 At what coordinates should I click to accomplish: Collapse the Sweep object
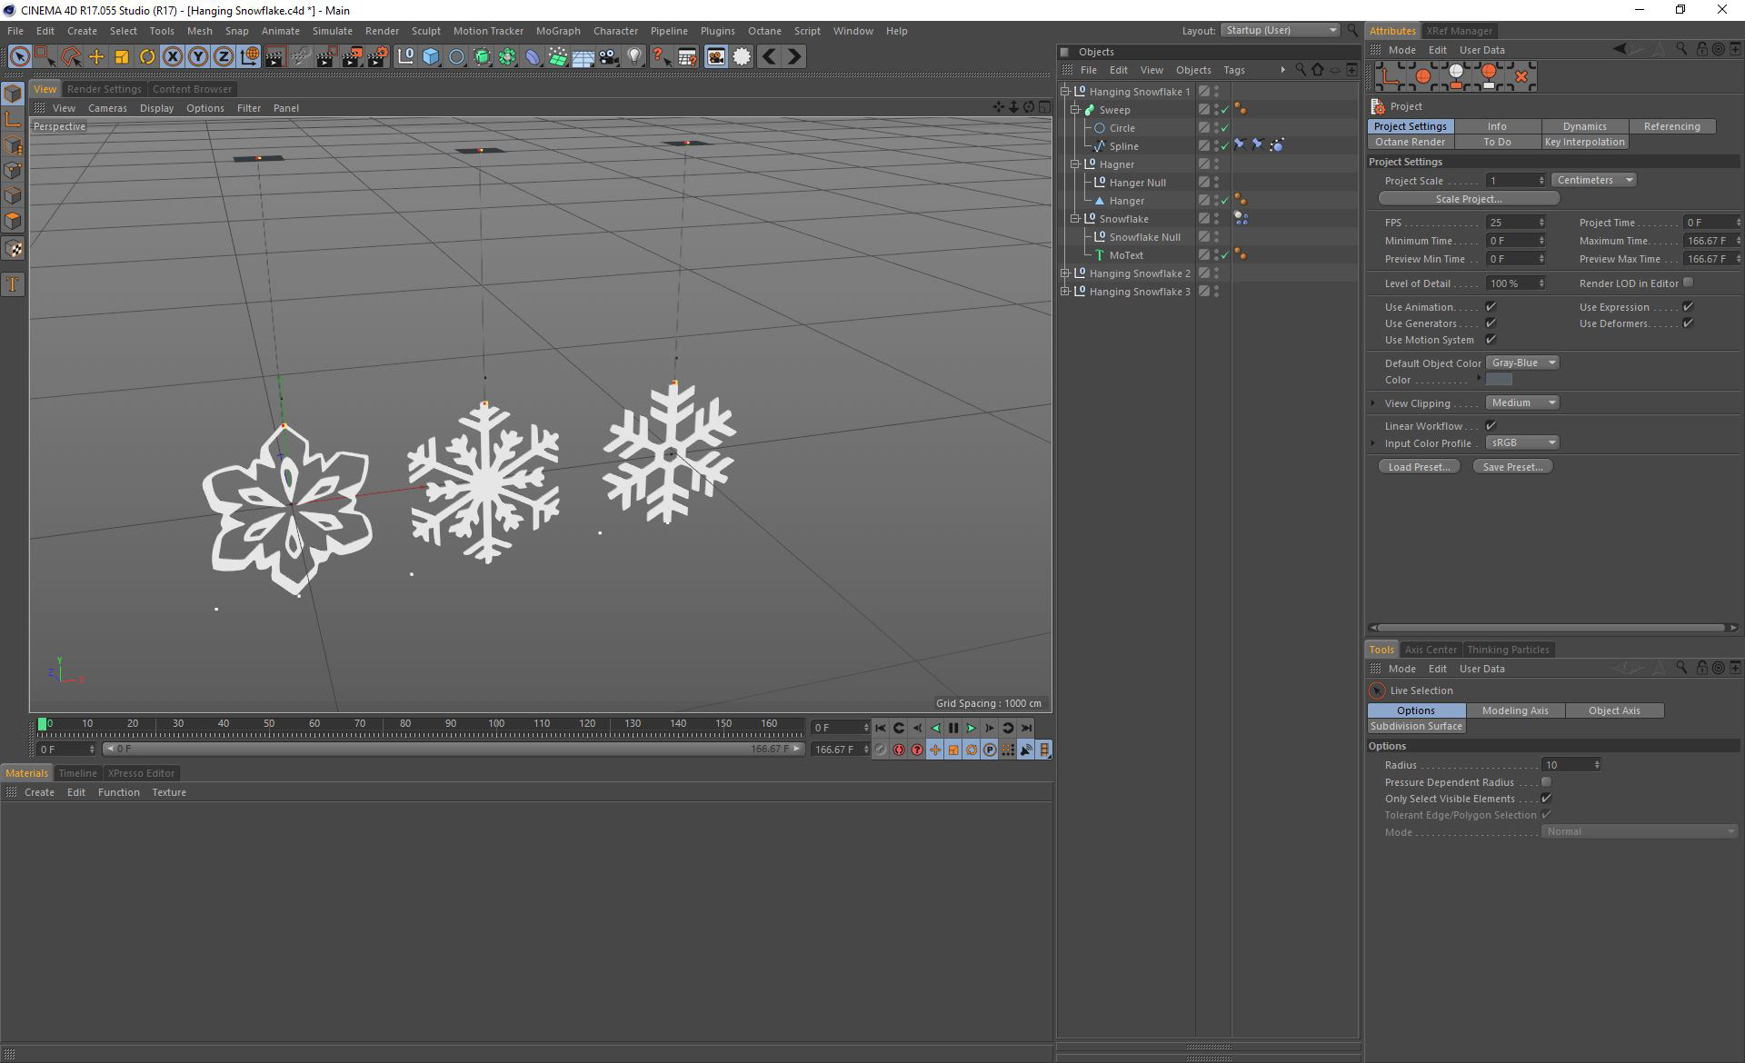(x=1075, y=110)
